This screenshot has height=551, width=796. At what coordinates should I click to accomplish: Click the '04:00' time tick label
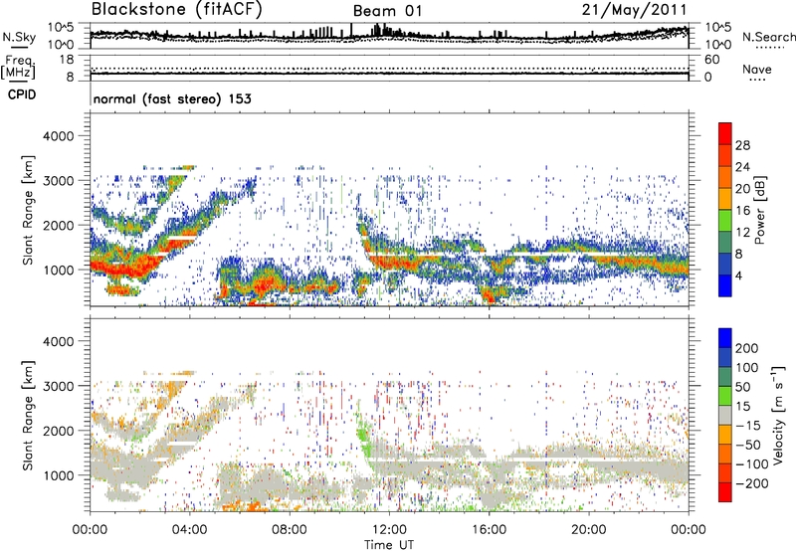point(189,530)
